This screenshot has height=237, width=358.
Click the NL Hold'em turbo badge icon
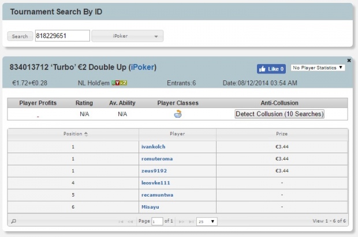tap(119, 83)
